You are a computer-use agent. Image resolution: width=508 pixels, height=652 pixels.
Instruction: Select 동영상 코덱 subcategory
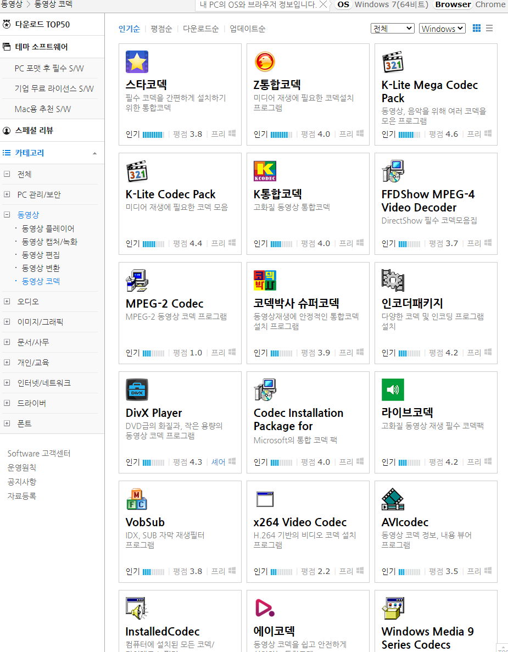[41, 281]
